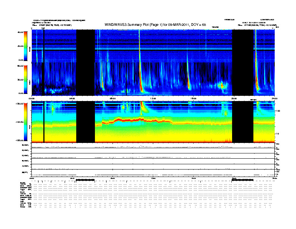Click the first data gap bar under line plots
The height and width of the screenshot is (229, 296).
(x=85, y=180)
